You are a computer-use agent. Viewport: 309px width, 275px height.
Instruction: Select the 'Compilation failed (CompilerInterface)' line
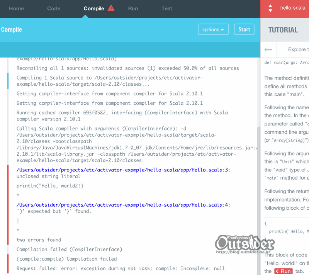pyautogui.click(x=70, y=250)
